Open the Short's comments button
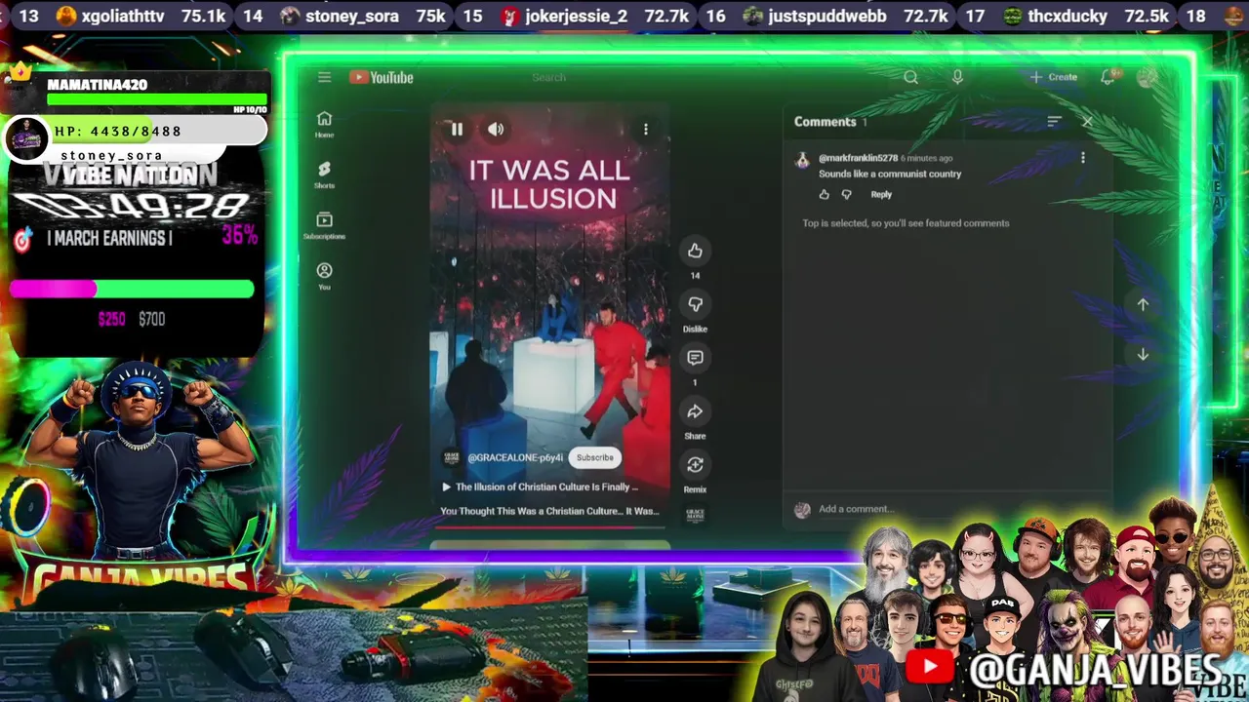This screenshot has height=702, width=1249. pyautogui.click(x=695, y=358)
